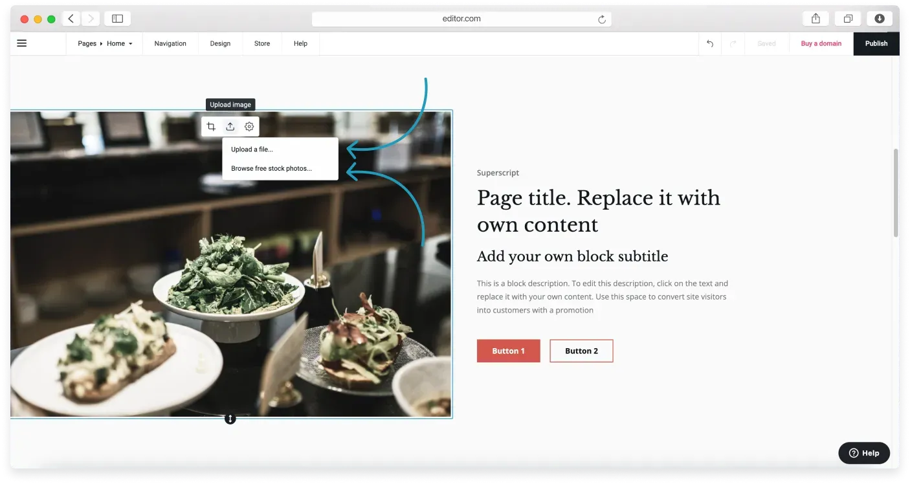Click the Buy a domain link
The width and height of the screenshot is (910, 484).
point(821,43)
